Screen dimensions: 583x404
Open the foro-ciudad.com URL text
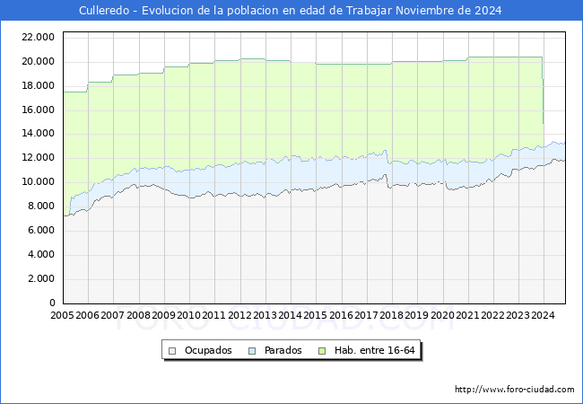[515, 390]
